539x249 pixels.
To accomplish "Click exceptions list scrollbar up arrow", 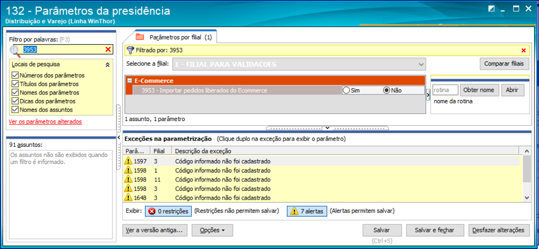I will pyautogui.click(x=526, y=151).
